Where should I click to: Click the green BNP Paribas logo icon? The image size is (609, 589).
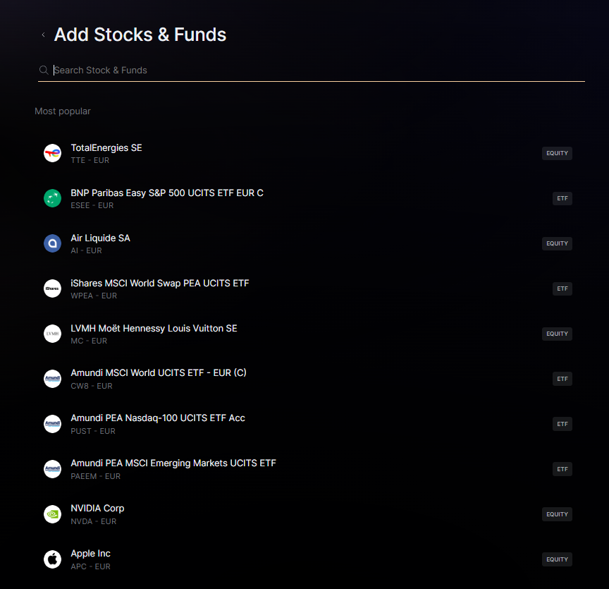click(53, 198)
